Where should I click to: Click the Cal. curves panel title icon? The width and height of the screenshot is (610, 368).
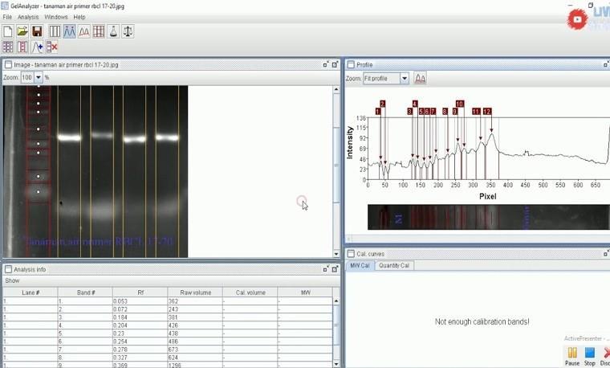(x=351, y=254)
